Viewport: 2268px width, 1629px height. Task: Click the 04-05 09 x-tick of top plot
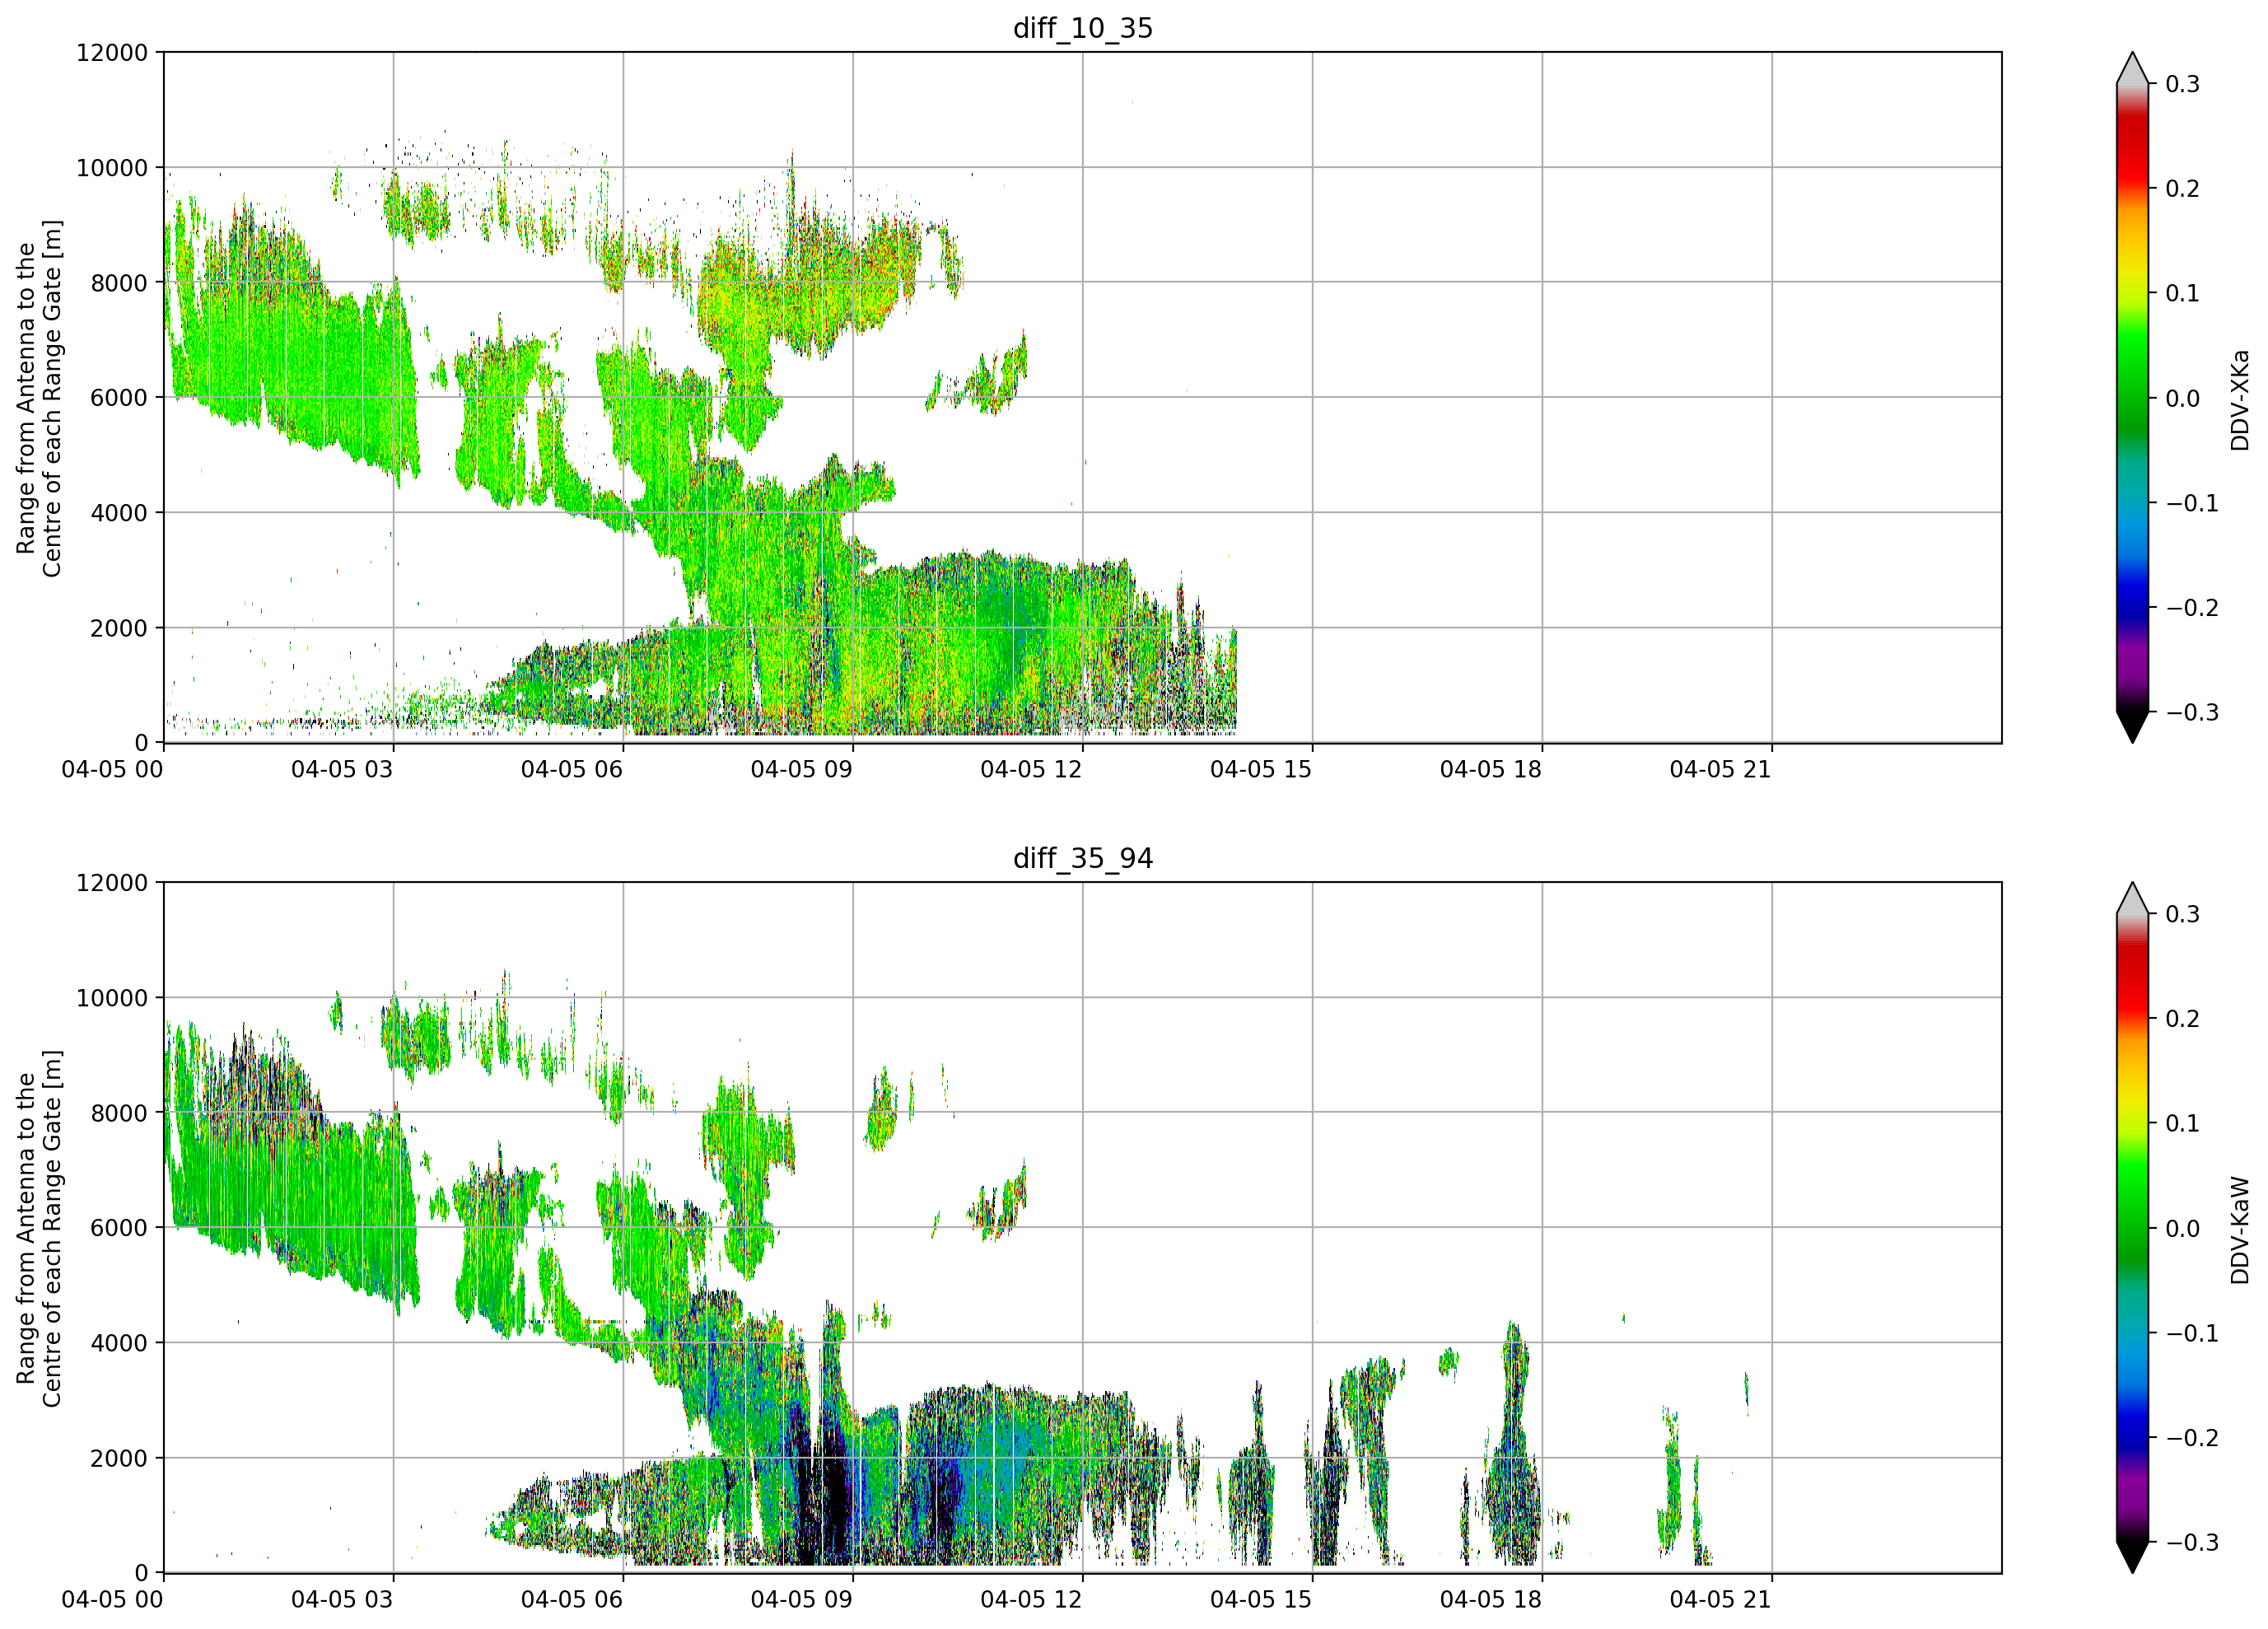[x=802, y=769]
